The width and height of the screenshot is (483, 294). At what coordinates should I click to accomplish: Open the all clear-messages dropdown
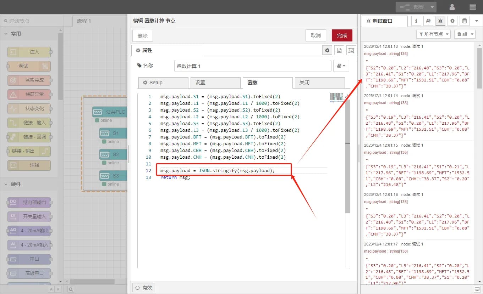[465, 34]
